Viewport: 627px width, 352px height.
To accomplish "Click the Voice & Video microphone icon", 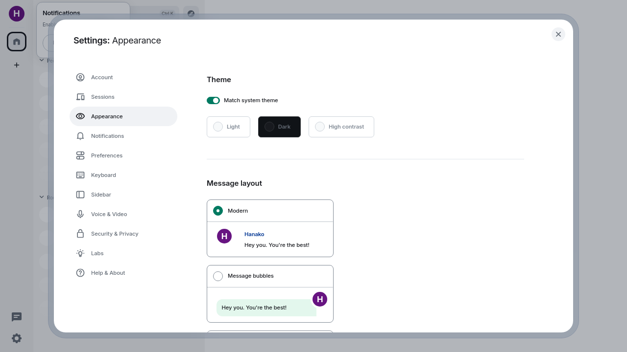I will pos(80,214).
